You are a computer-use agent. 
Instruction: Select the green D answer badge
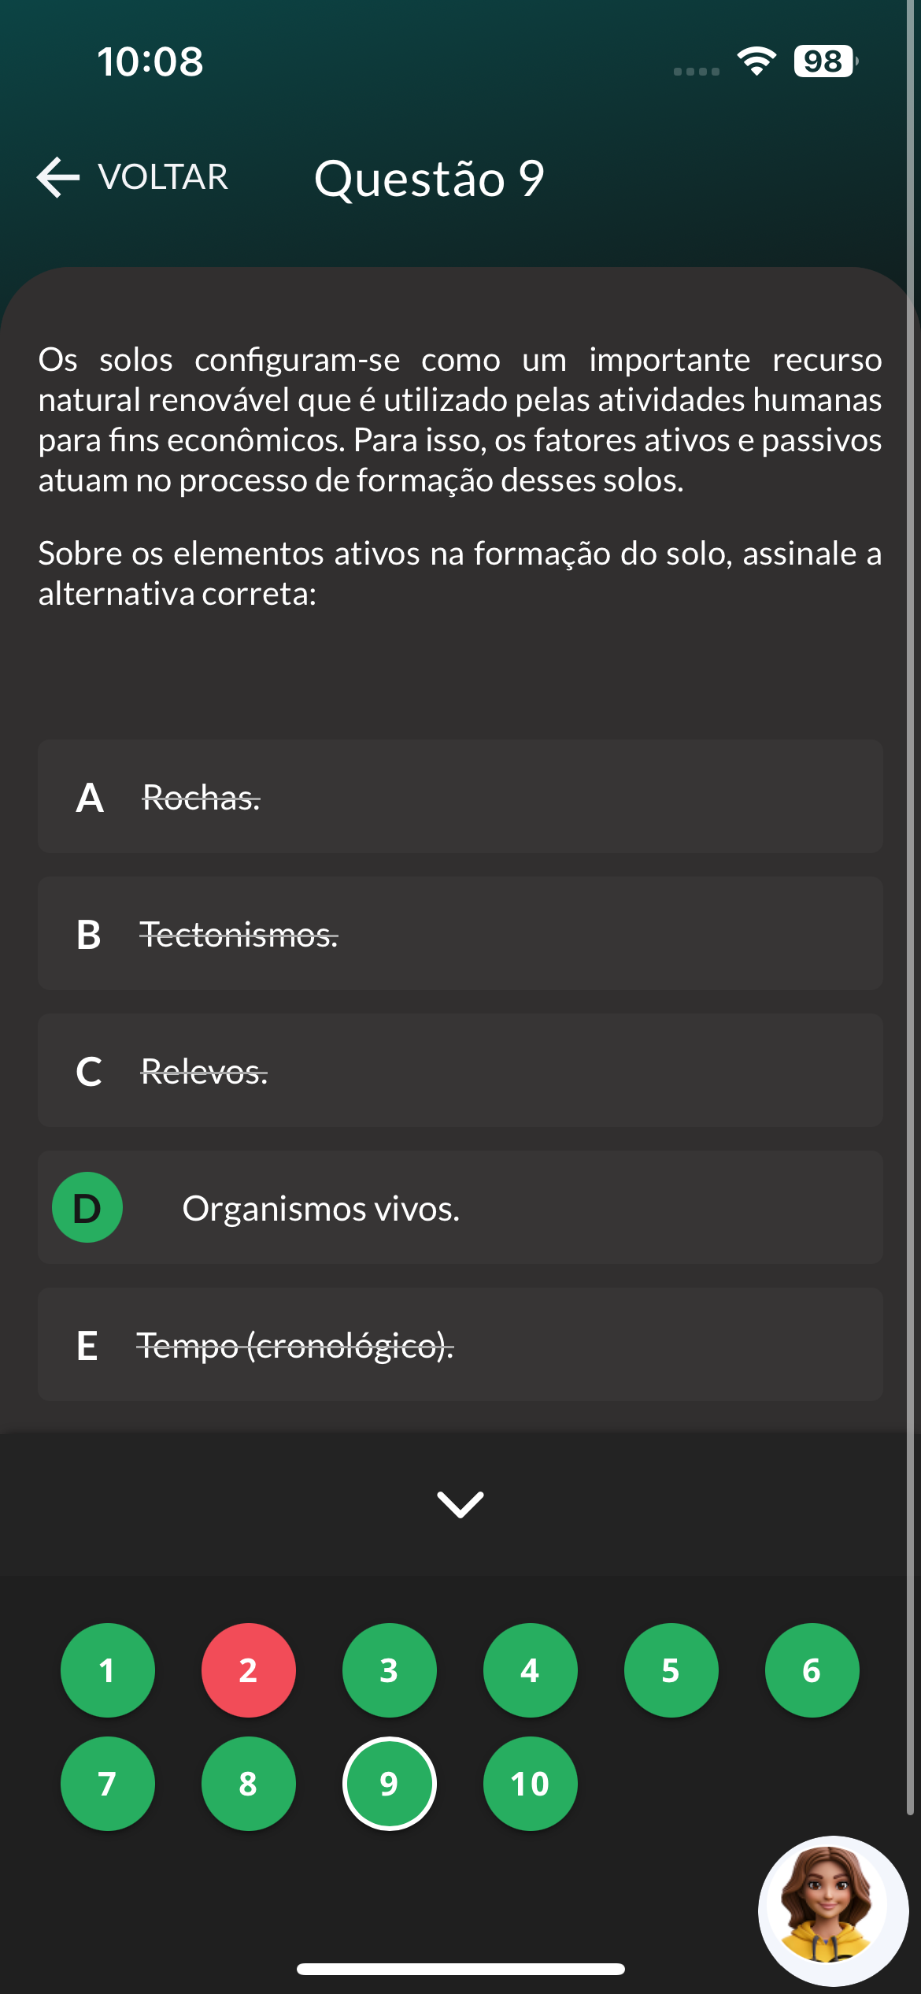(x=87, y=1207)
